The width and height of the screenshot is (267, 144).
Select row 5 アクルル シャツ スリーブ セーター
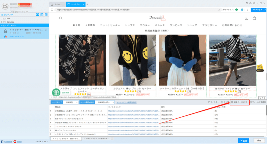point(158,126)
